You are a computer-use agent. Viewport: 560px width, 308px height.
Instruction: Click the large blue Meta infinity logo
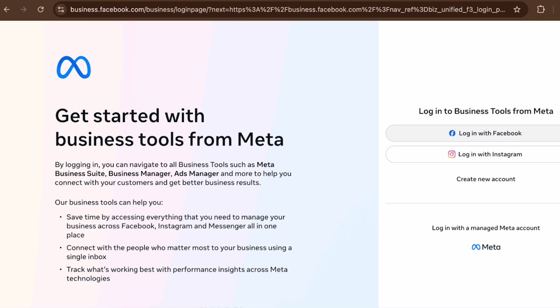point(74,67)
